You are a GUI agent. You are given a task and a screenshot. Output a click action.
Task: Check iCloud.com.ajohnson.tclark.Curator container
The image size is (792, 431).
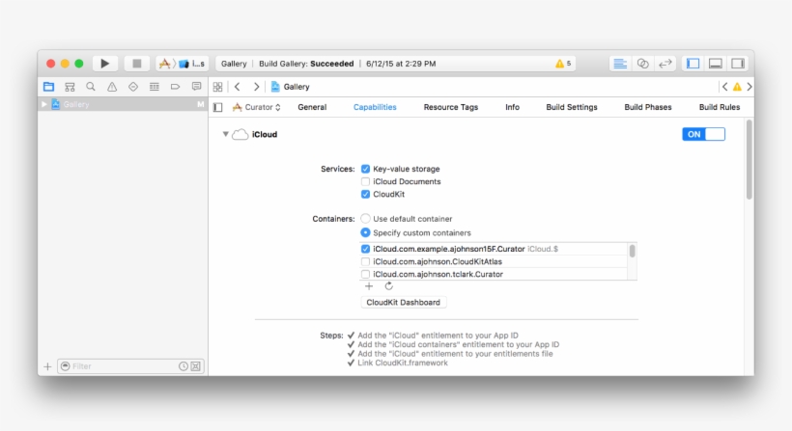(365, 274)
